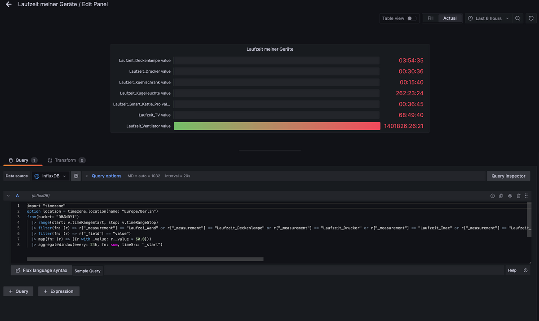Click the Help button
The height and width of the screenshot is (321, 539).
tap(512, 270)
